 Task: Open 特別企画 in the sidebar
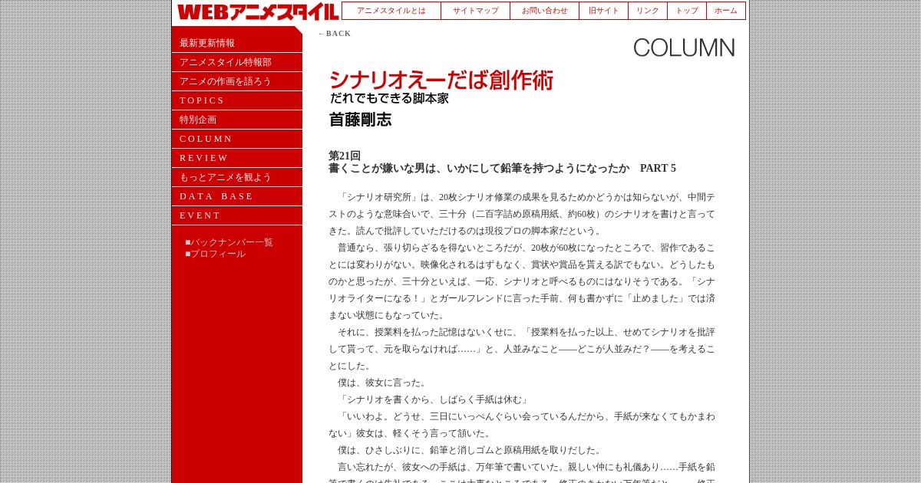pos(237,120)
